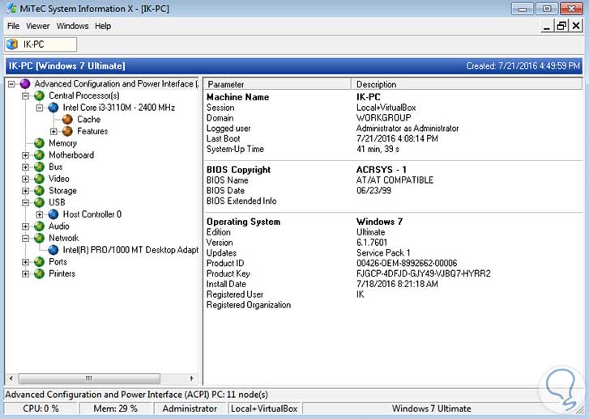
Task: Click the tree horizontal scrollbar thumb
Action: [89, 378]
